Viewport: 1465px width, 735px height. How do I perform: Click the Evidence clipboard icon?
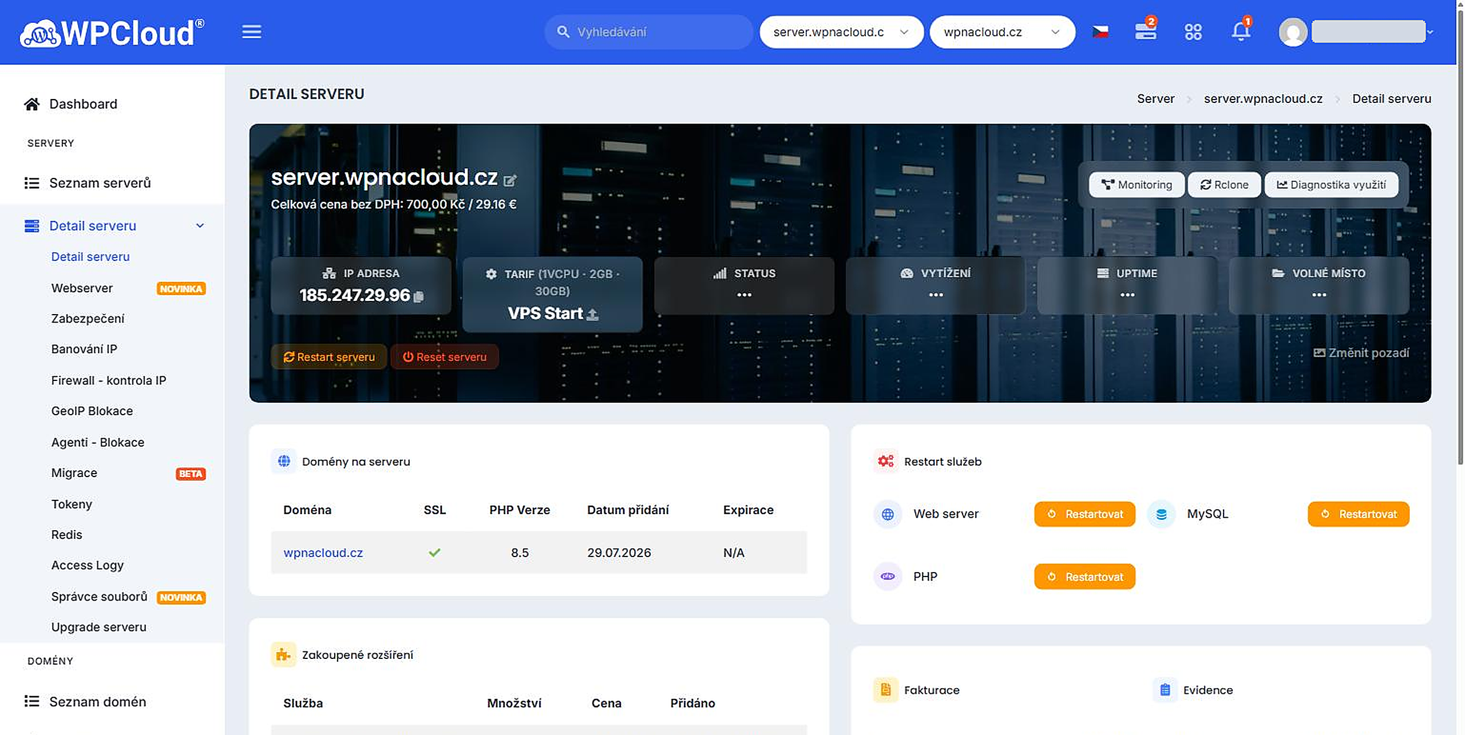pyautogui.click(x=1165, y=690)
